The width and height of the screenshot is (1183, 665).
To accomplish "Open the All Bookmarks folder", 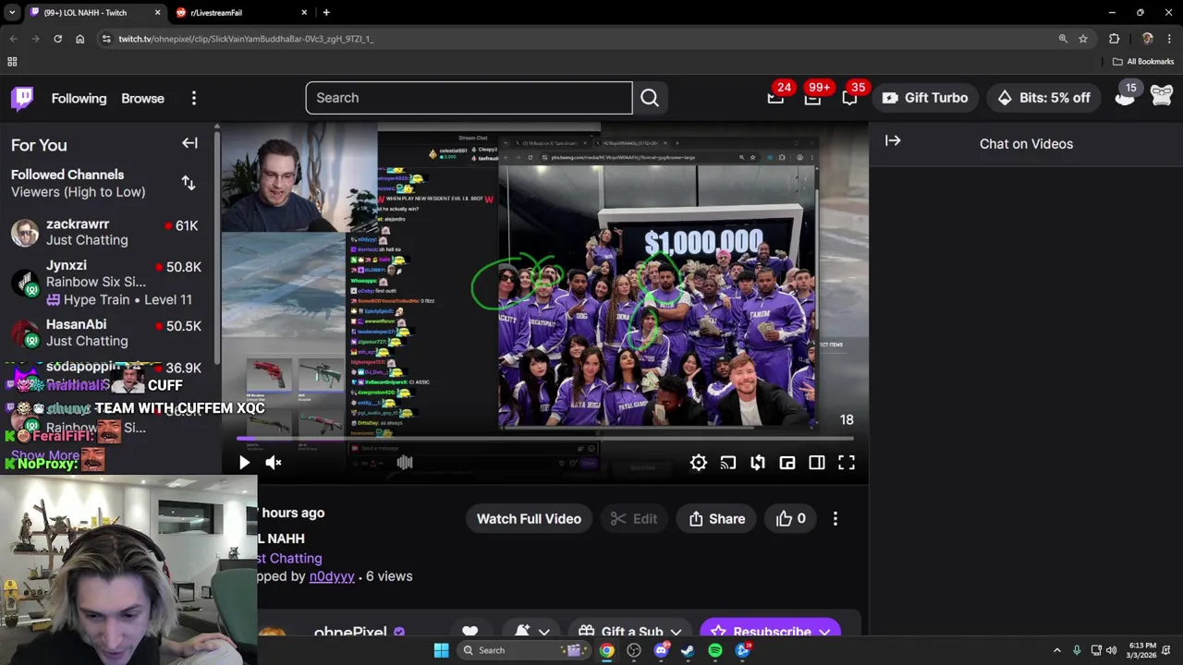I will tap(1143, 62).
